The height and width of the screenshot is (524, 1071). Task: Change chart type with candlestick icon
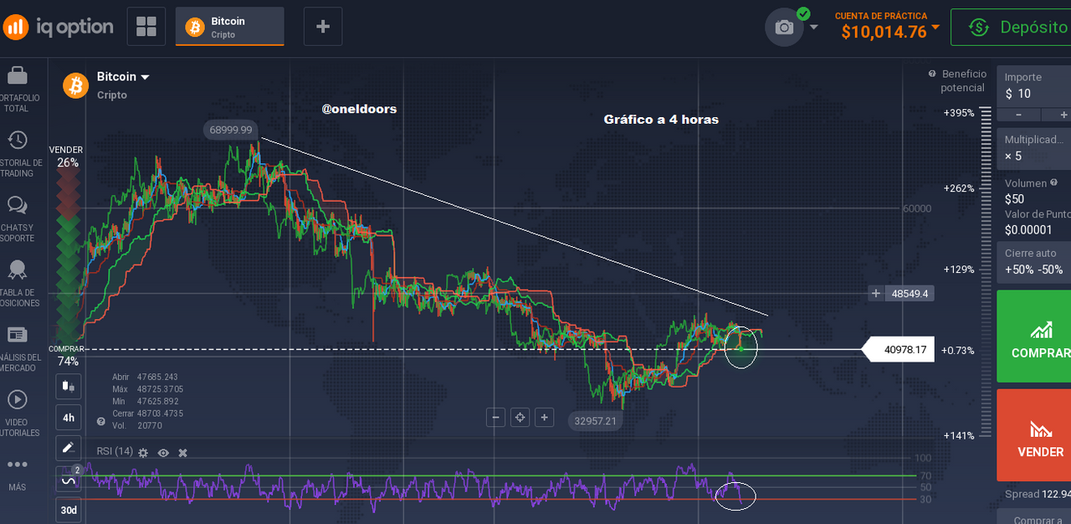tap(69, 387)
